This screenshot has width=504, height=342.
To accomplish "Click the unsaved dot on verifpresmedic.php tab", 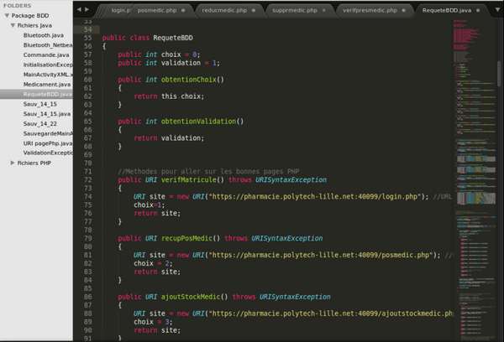I will pos(403,10).
